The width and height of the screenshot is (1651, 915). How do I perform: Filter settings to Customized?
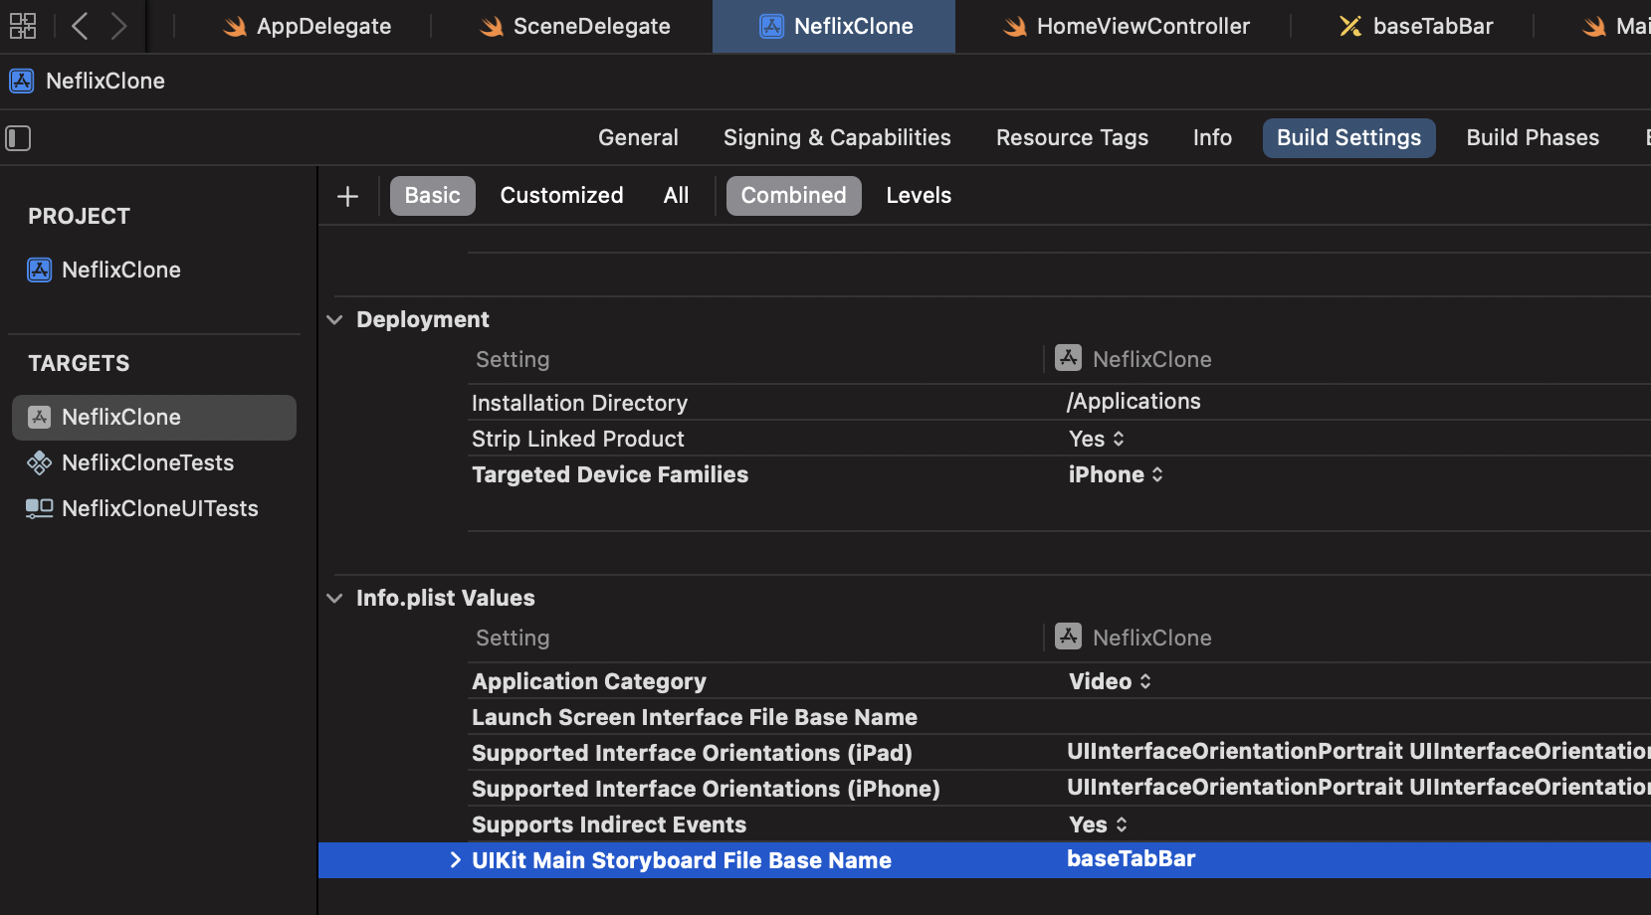click(x=561, y=196)
